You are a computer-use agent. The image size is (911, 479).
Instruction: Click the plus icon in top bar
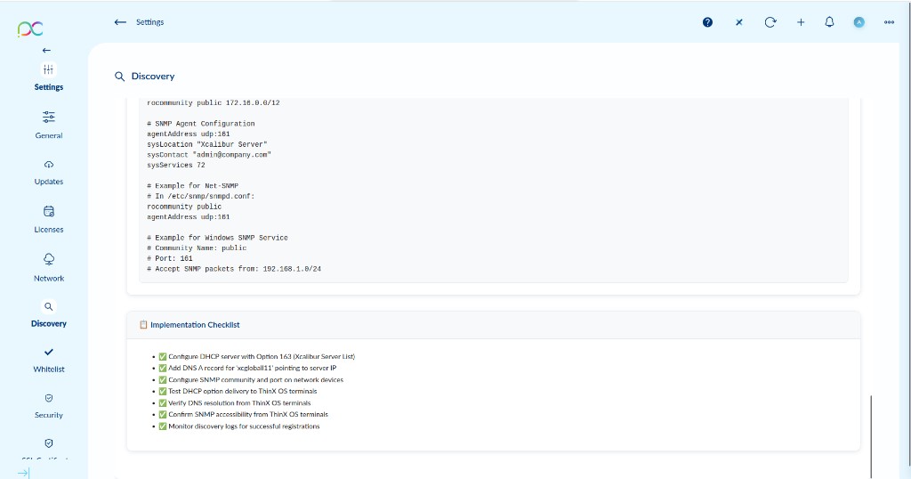801,22
